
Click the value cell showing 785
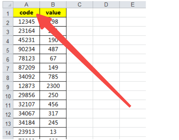click(x=53, y=77)
